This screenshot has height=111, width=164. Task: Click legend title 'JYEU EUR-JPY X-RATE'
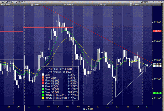click(60, 69)
